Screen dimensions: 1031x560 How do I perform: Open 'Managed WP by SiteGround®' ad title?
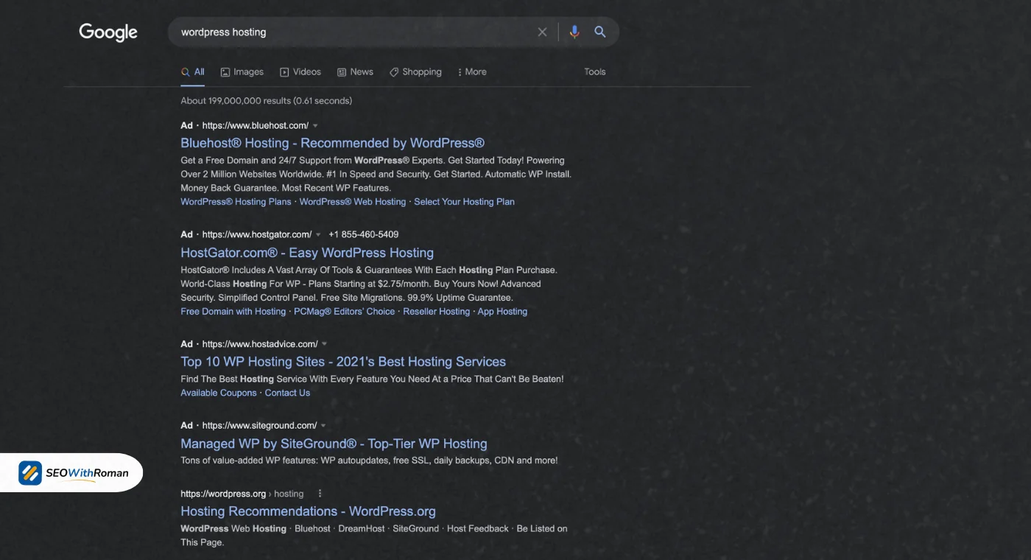[334, 444]
